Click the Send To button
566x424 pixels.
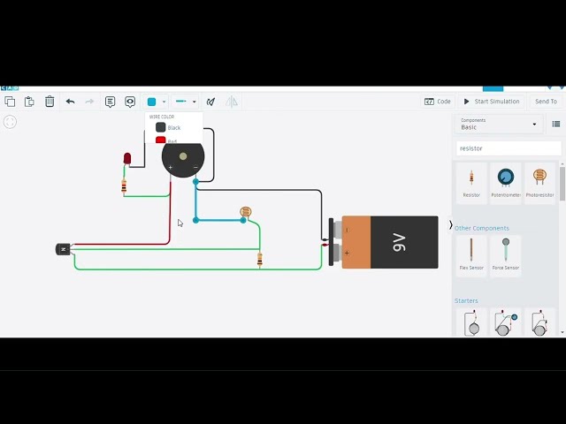pyautogui.click(x=546, y=102)
